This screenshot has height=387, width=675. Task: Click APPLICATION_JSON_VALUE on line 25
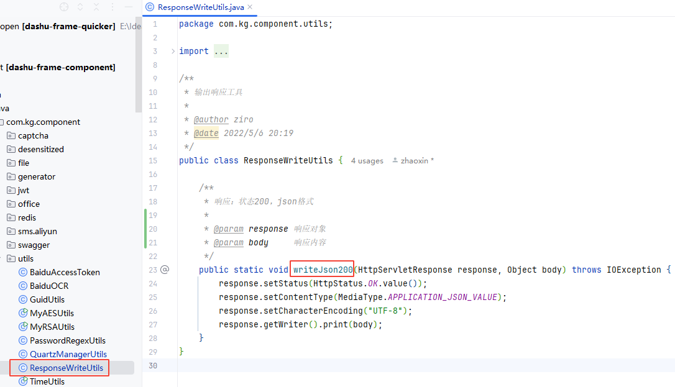(x=443, y=297)
